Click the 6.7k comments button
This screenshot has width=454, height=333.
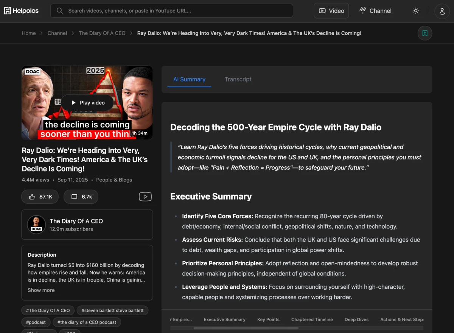point(81,197)
